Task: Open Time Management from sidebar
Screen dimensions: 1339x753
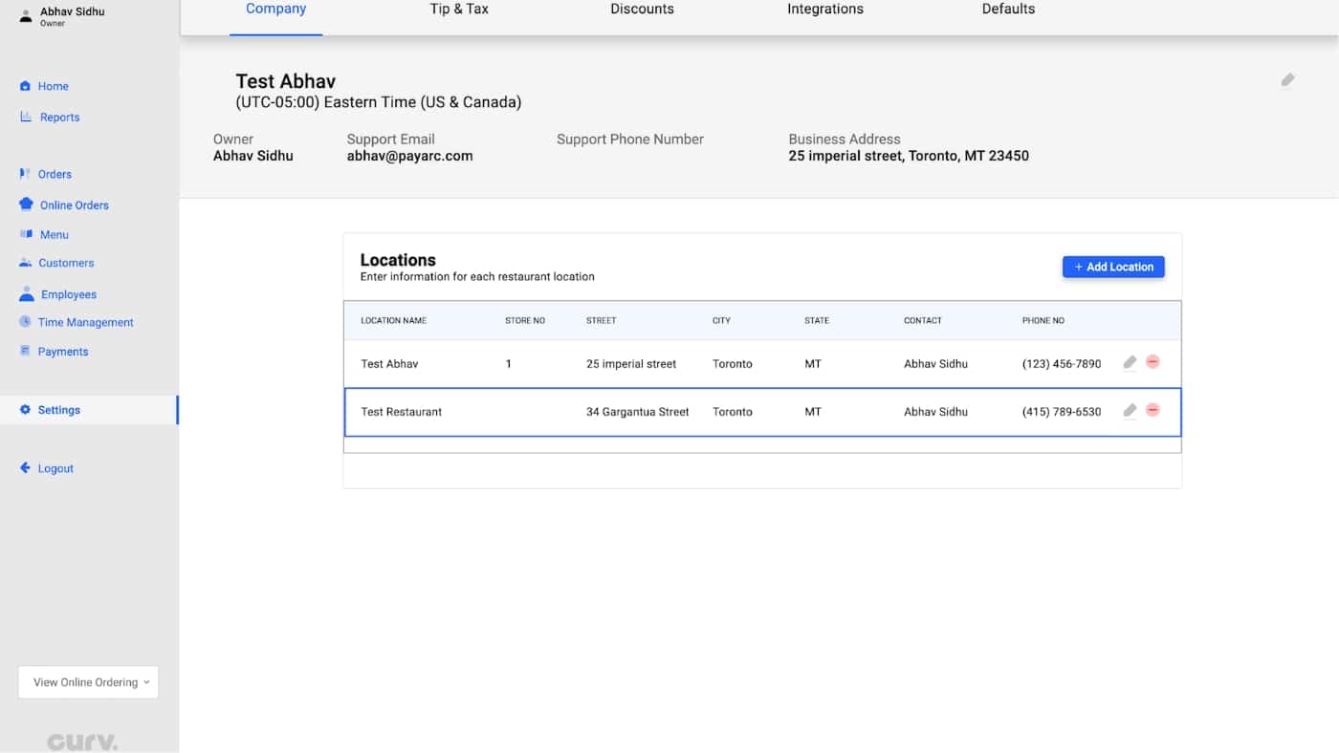Action: coord(85,322)
